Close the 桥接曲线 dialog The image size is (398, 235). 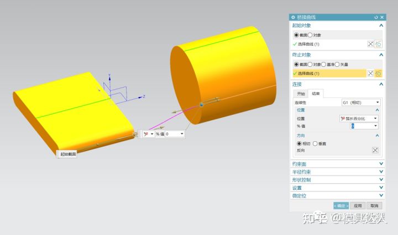(x=382, y=17)
